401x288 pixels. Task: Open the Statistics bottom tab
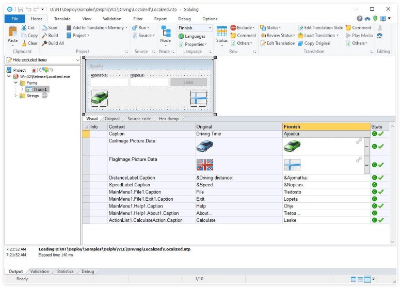point(65,271)
